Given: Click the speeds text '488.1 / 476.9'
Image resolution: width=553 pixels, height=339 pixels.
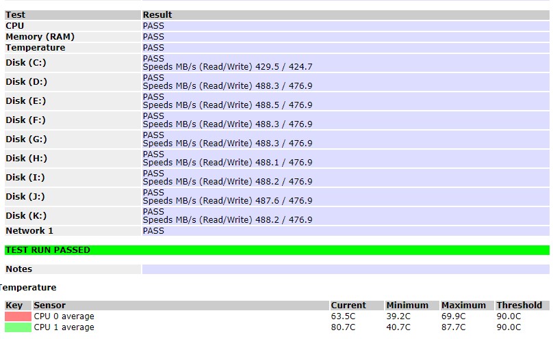Looking at the screenshot, I should 284,162.
